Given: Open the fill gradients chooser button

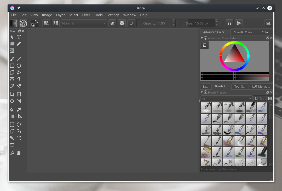Looking at the screenshot, I should tap(14, 23).
